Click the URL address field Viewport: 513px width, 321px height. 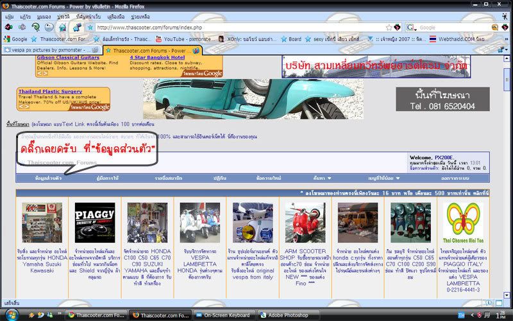(239, 28)
